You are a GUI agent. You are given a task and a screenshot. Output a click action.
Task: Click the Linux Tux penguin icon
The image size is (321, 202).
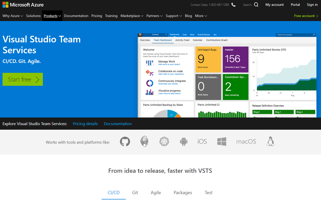coord(271,141)
